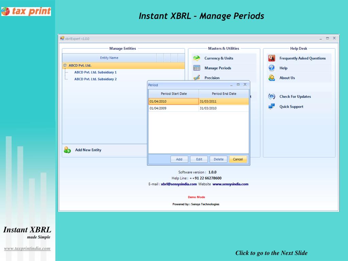
Task: Click the Add New Entity icon
Action: [67, 150]
